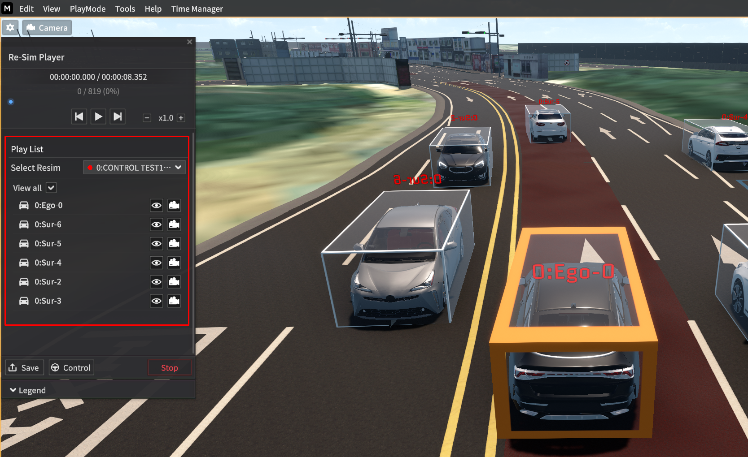Skip to the next frame
The height and width of the screenshot is (457, 748).
[118, 117]
